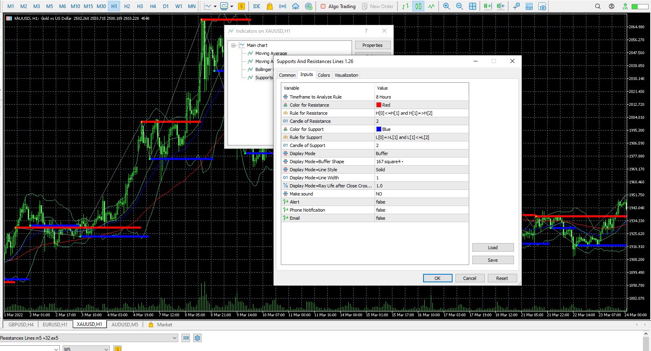Switch to line chart display
651x351 pixels.
click(x=432, y=6)
